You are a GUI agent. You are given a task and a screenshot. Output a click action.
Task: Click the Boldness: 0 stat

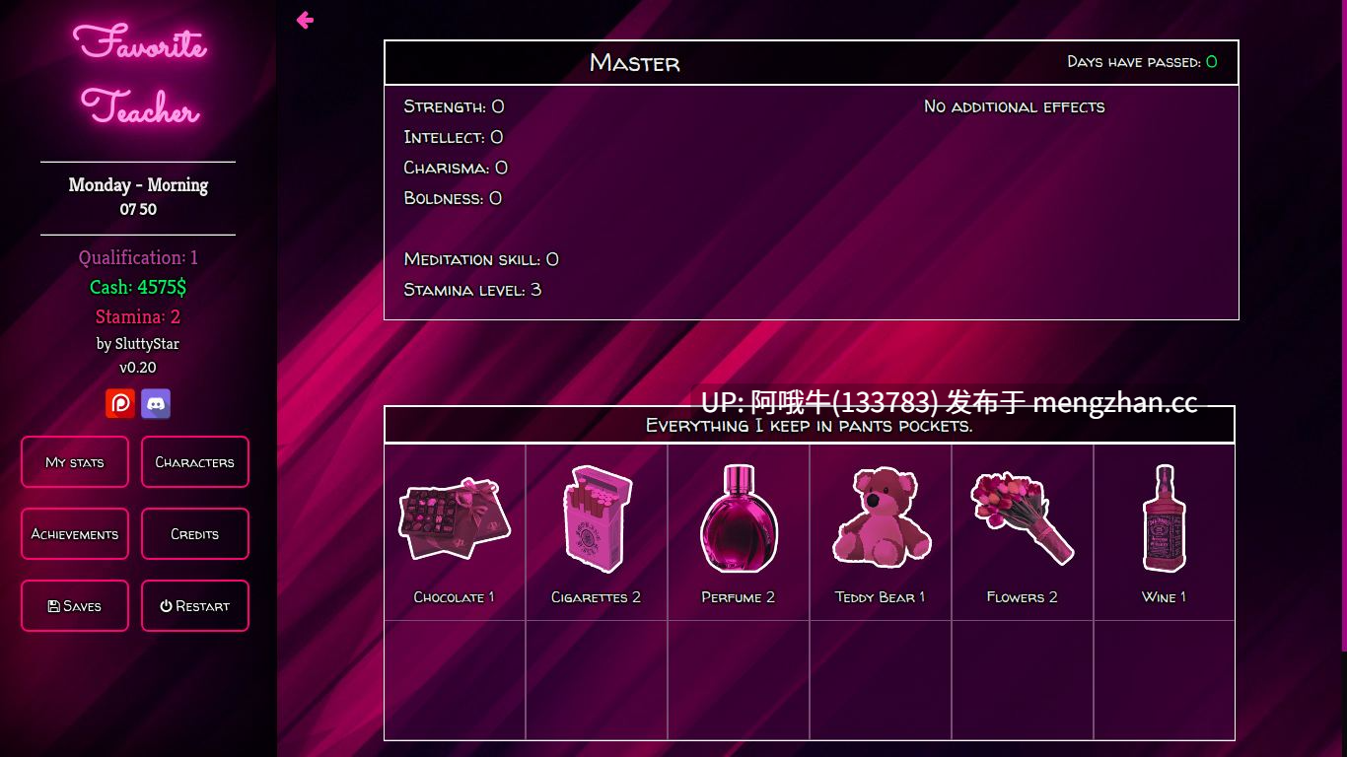click(x=453, y=198)
